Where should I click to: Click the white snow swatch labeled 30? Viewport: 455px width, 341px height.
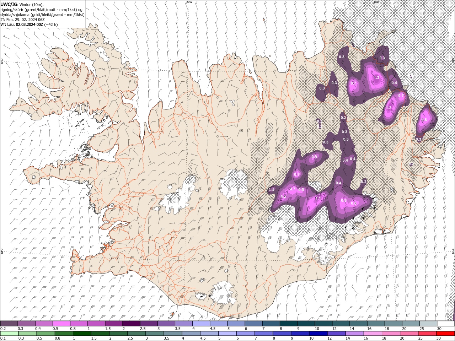[x=445, y=324]
